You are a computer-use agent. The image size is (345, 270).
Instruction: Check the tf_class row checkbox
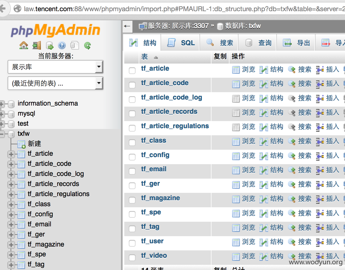[x=132, y=142]
